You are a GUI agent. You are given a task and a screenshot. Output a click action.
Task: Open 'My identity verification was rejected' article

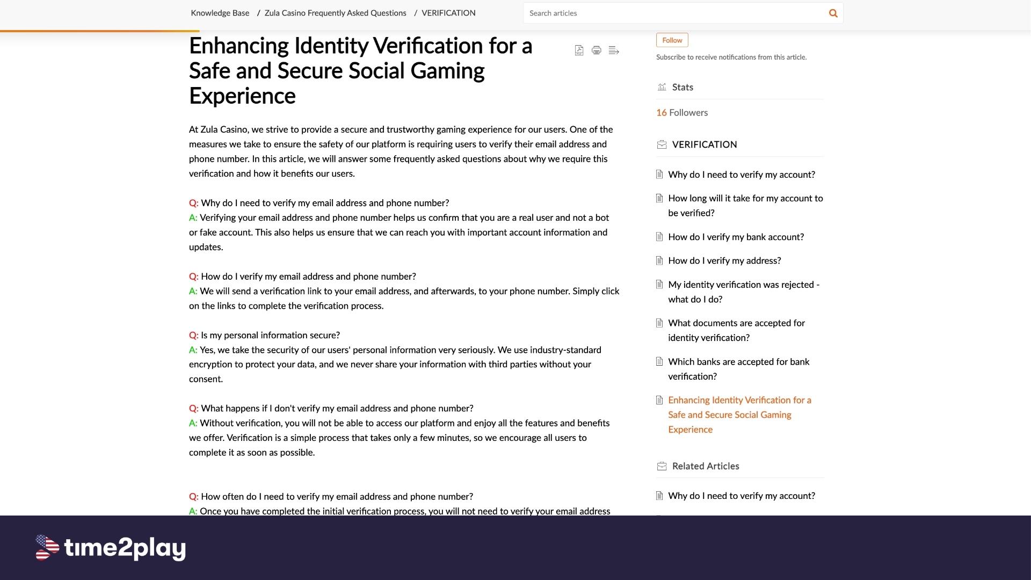coord(744,292)
